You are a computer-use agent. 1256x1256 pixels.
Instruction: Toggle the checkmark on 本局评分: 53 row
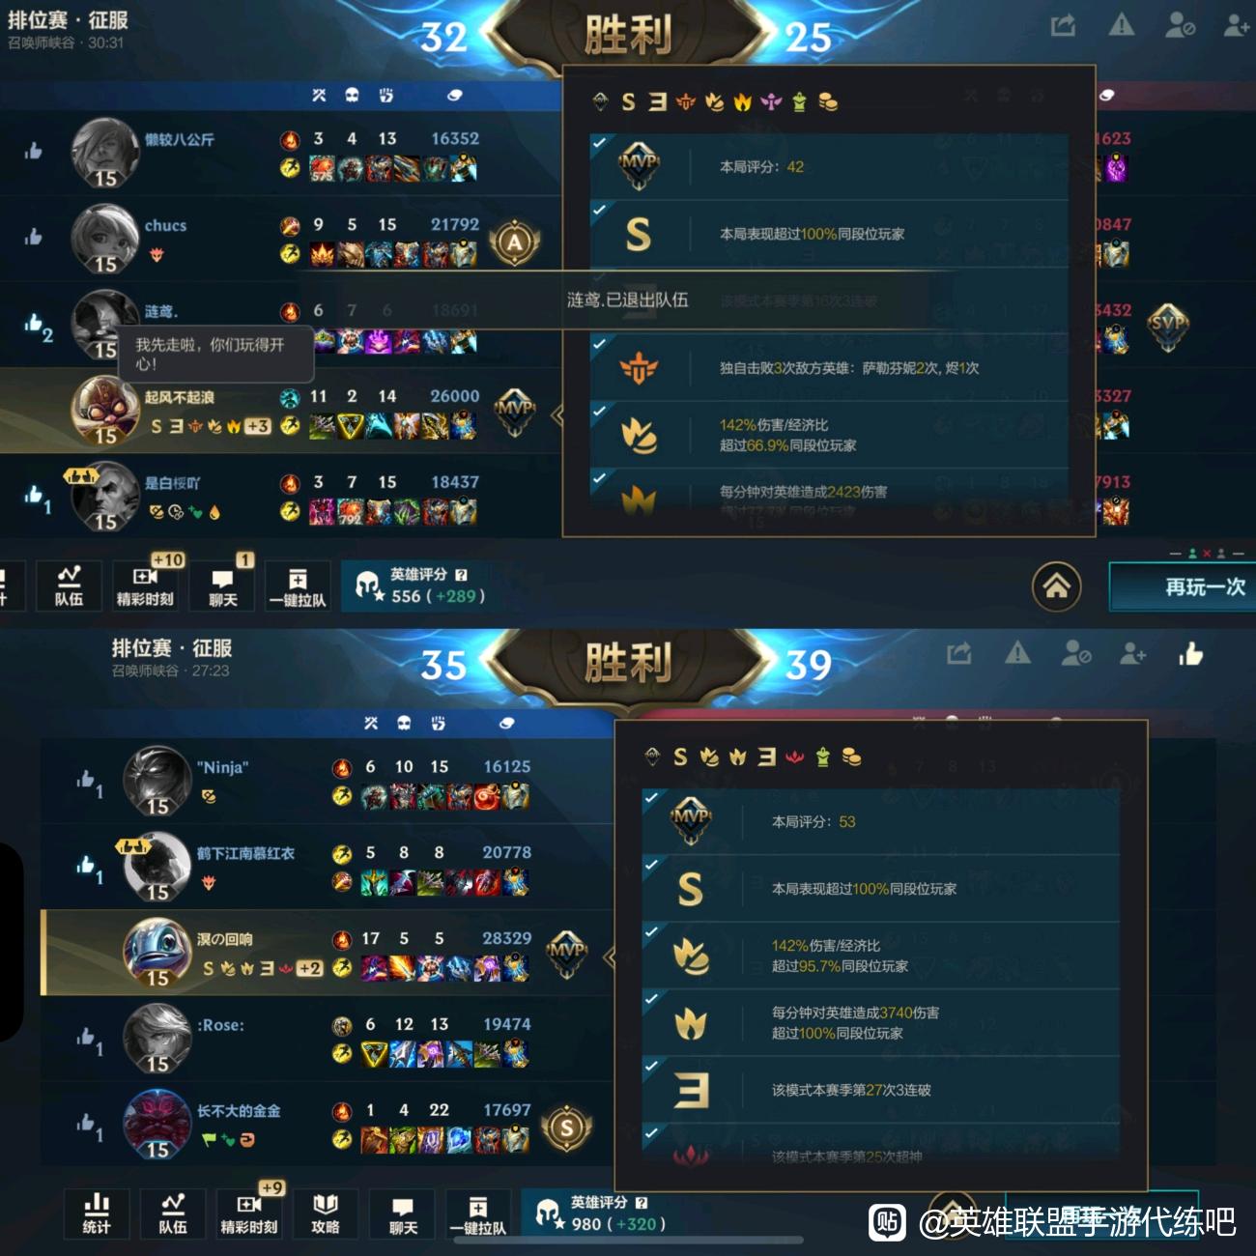coord(651,798)
